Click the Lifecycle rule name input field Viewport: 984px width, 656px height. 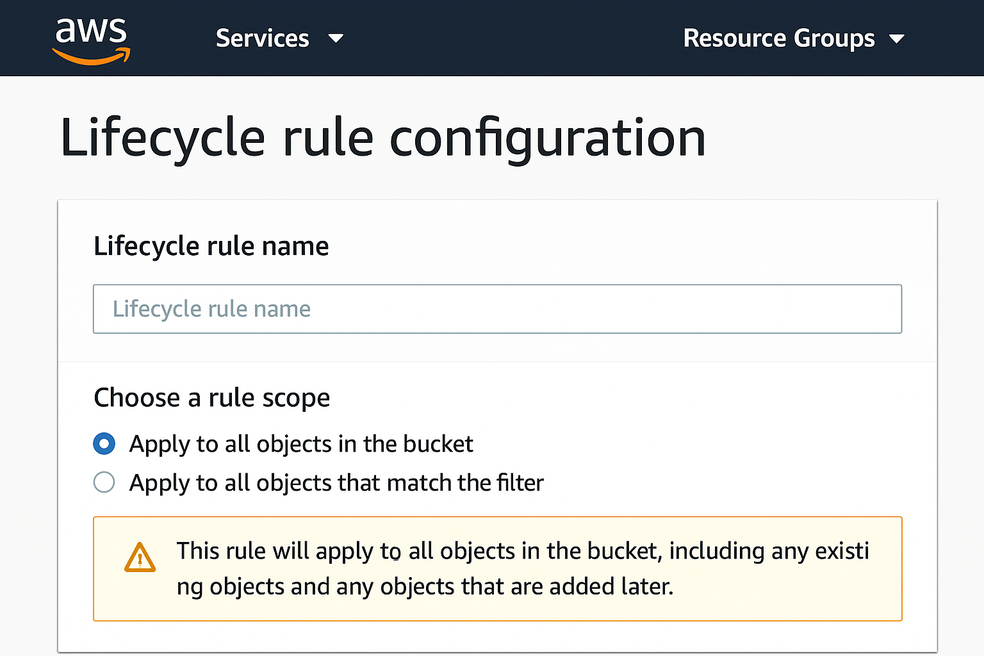pyautogui.click(x=497, y=309)
